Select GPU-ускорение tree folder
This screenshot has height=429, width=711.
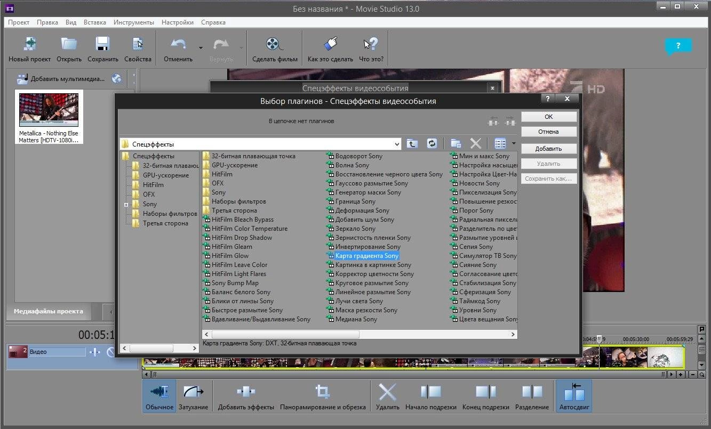(166, 175)
